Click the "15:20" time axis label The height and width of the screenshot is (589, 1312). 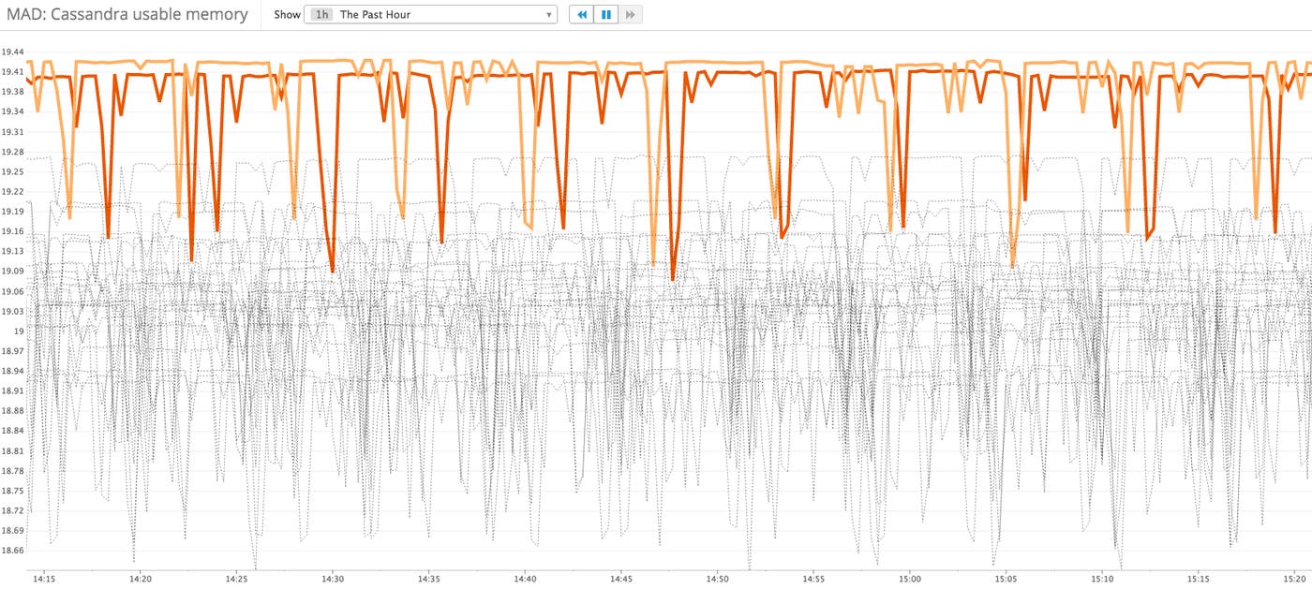[x=1296, y=579]
